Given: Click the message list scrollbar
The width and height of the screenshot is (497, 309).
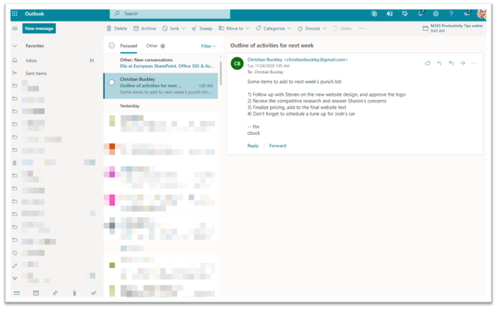Looking at the screenshot, I should [221, 73].
